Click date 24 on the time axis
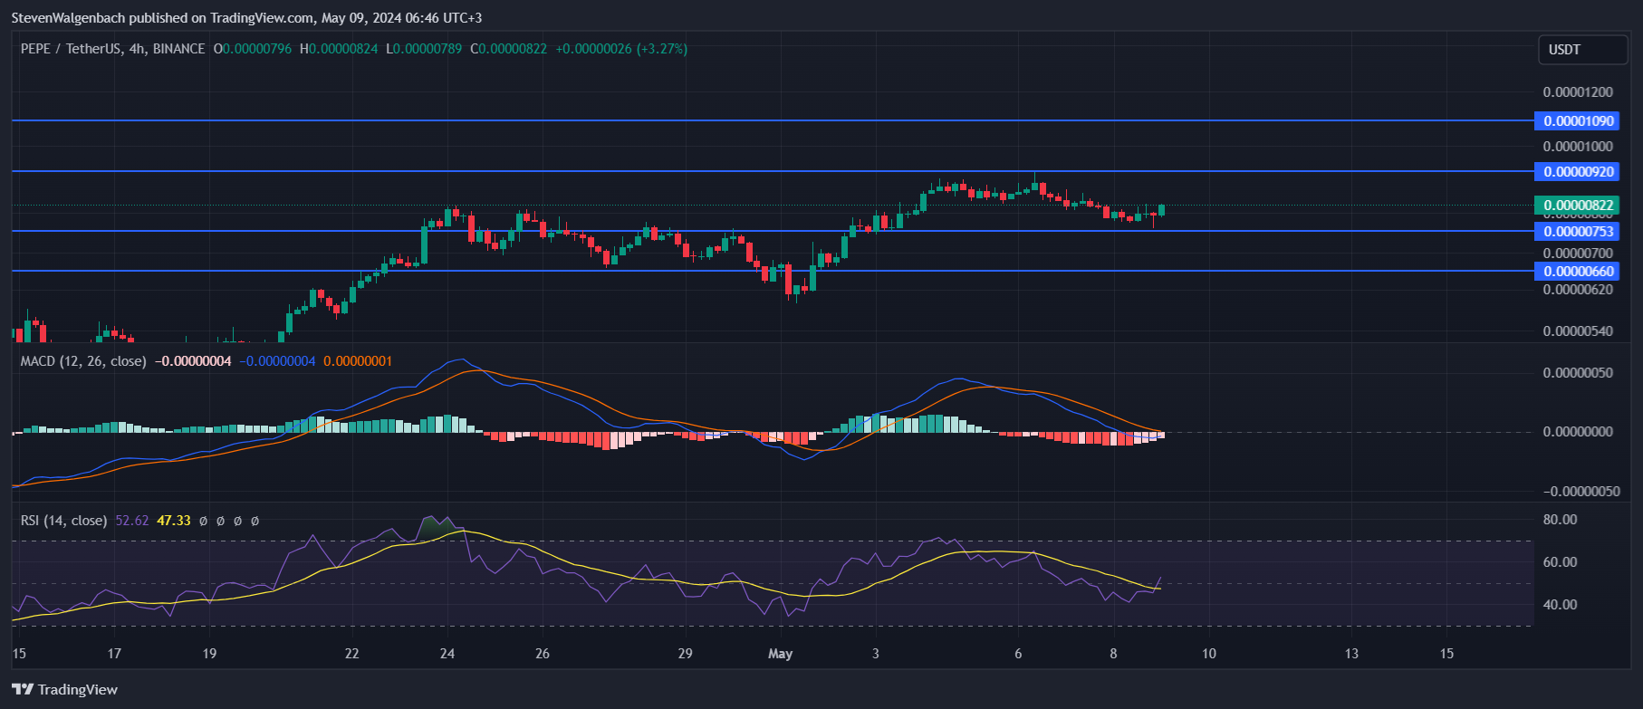 tap(447, 654)
